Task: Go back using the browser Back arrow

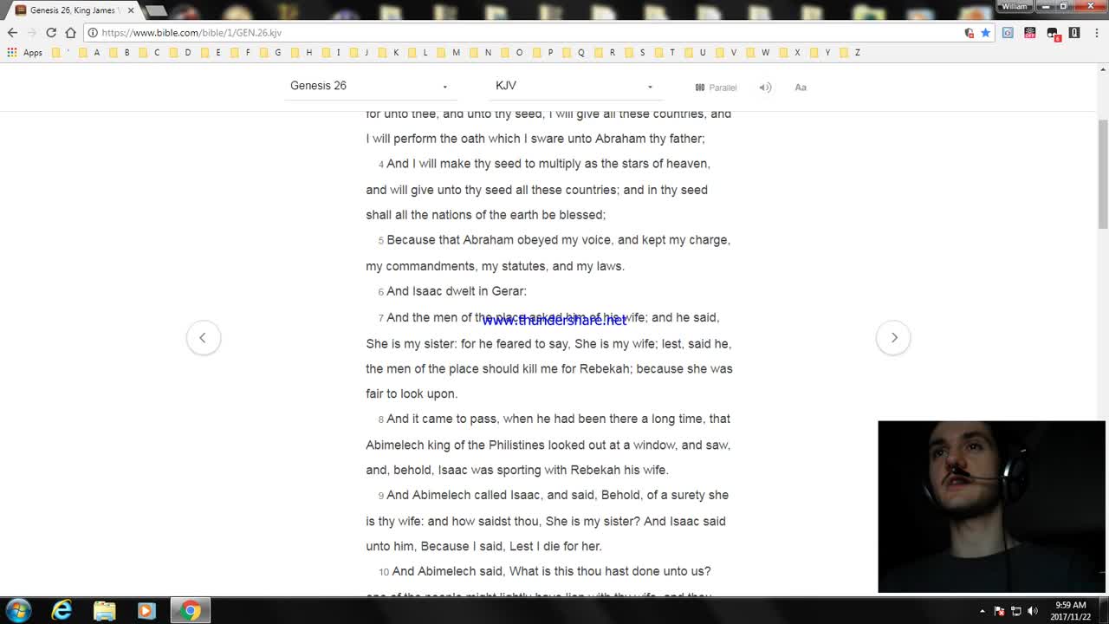Action: (x=12, y=33)
